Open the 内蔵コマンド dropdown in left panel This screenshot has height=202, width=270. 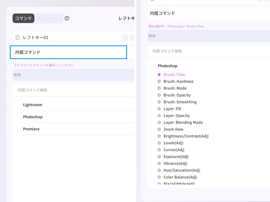pos(68,52)
